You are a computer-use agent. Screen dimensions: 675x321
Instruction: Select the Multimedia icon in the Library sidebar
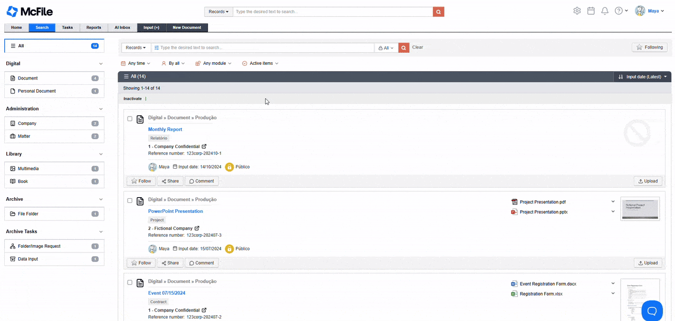(12, 168)
